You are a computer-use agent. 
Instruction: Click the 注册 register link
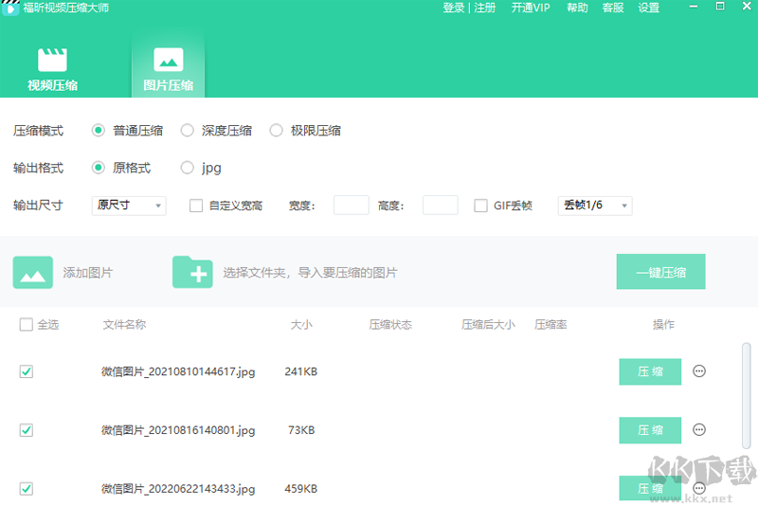tap(484, 8)
